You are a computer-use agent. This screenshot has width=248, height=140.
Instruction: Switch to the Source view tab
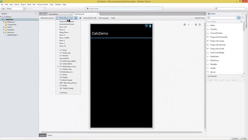[x=50, y=135]
